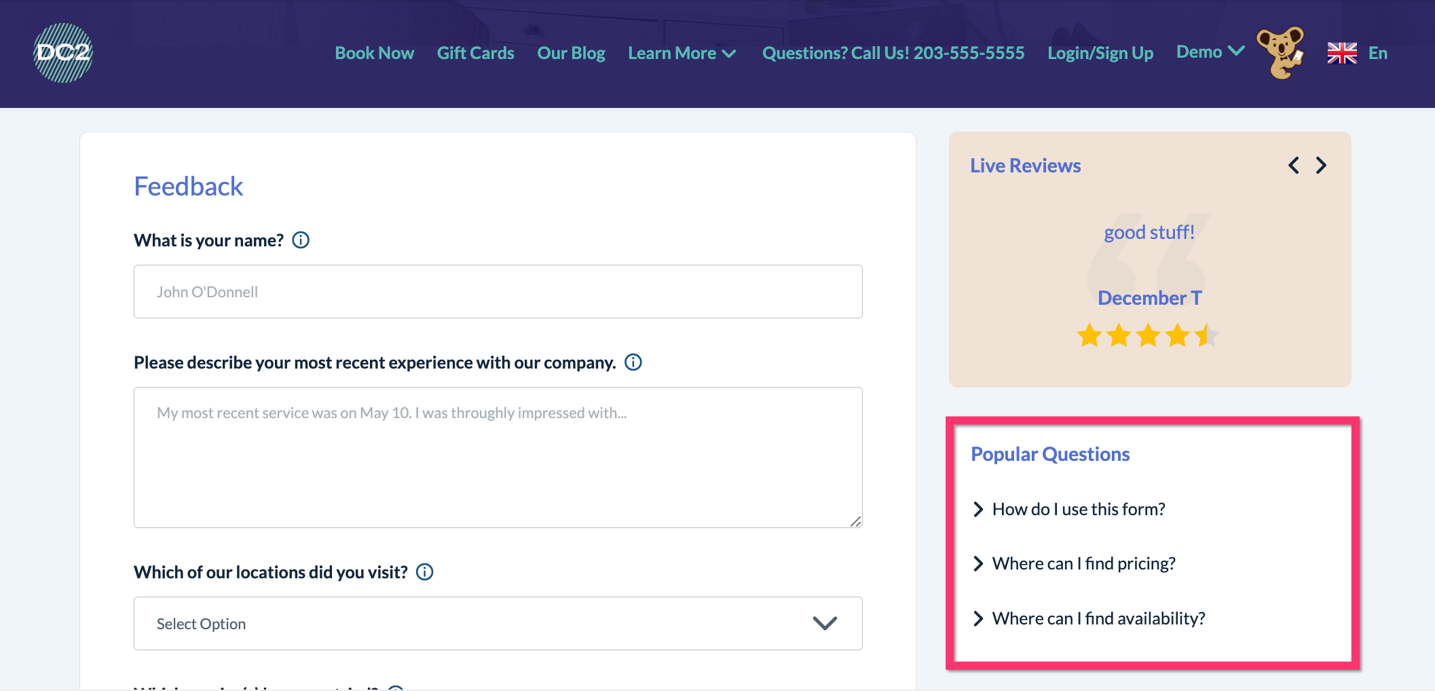This screenshot has height=691, width=1435.
Task: Open the locations Select Option dropdown
Action: point(498,624)
